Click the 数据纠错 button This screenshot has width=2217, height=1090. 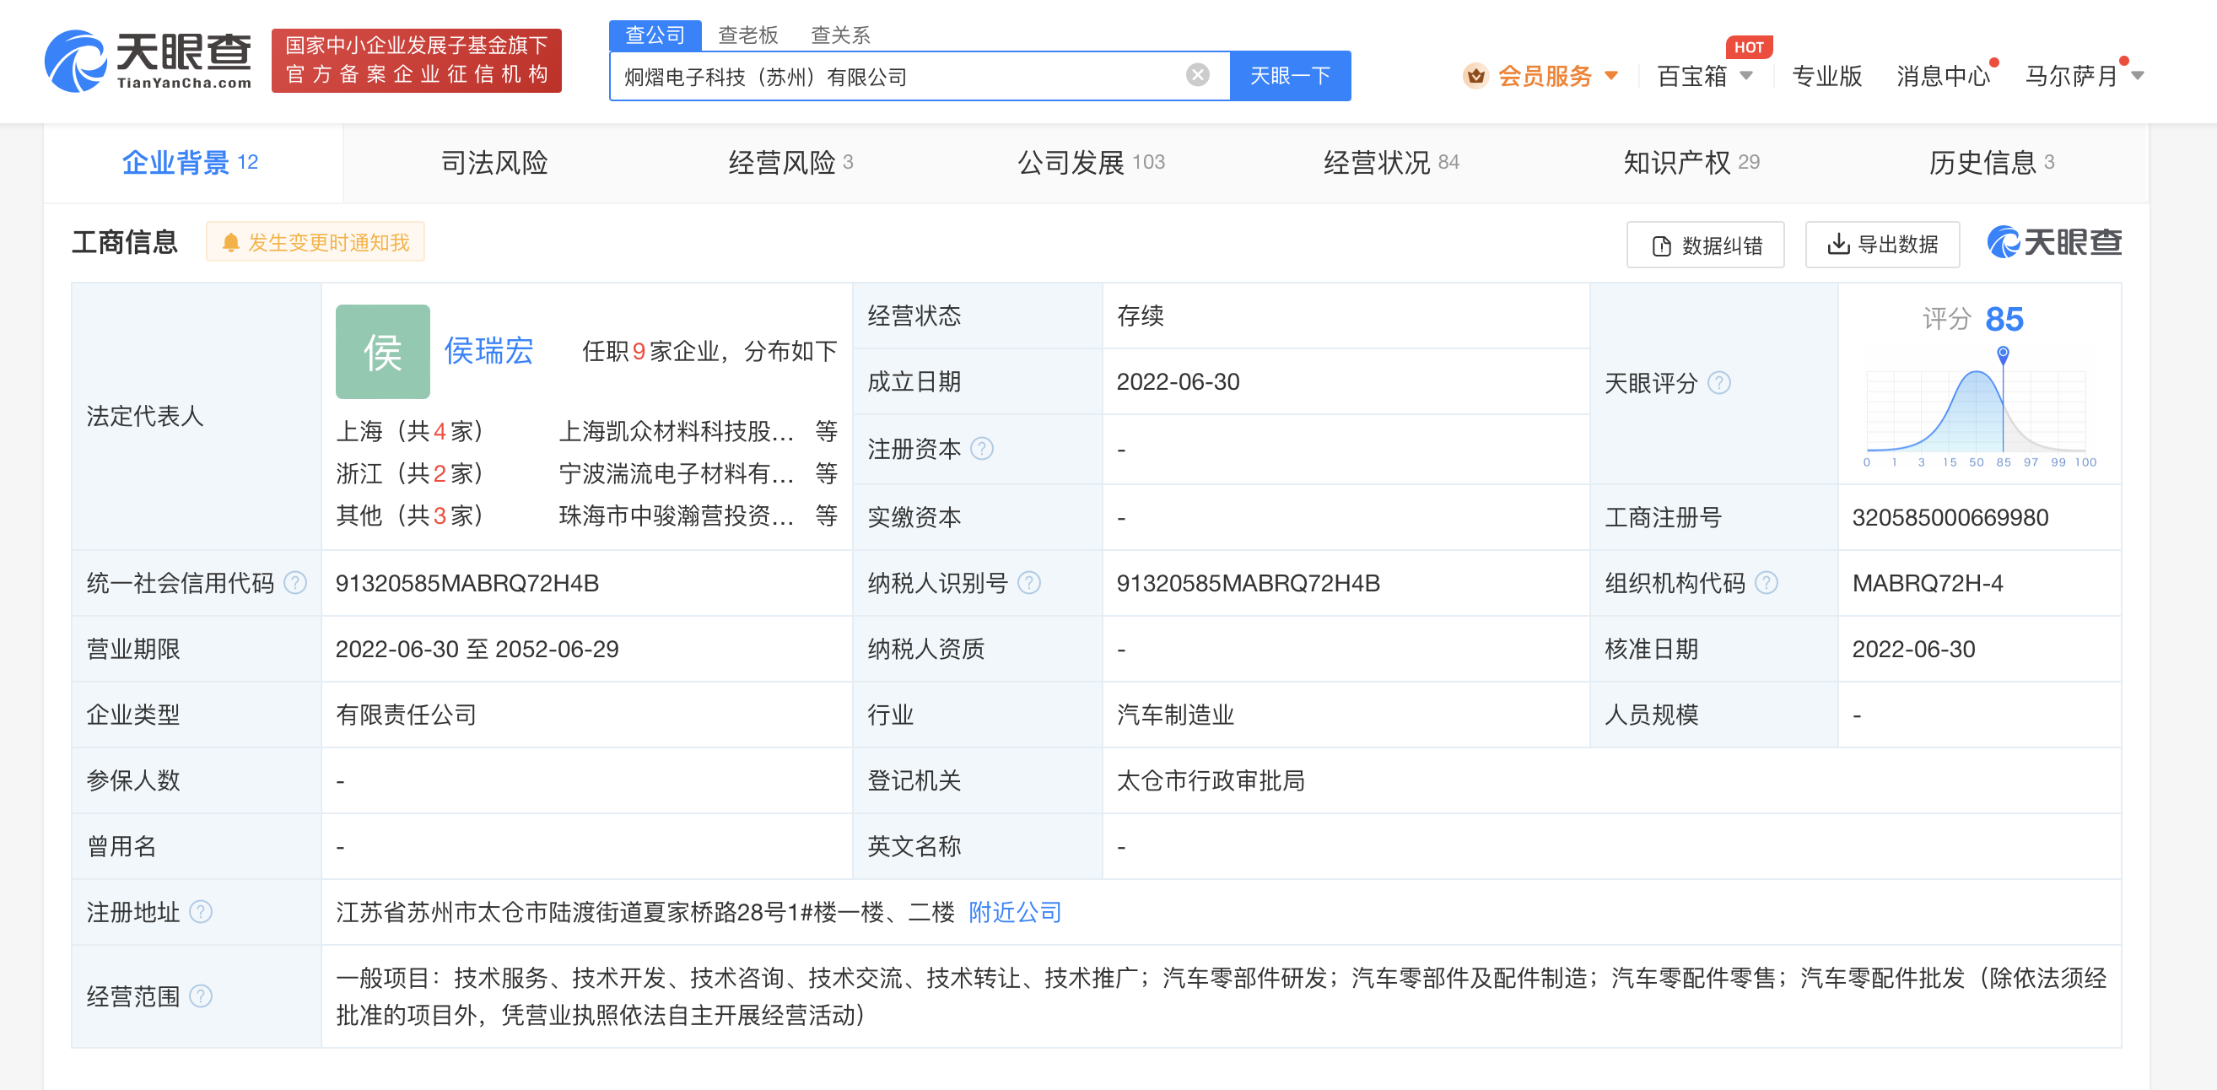[1706, 245]
